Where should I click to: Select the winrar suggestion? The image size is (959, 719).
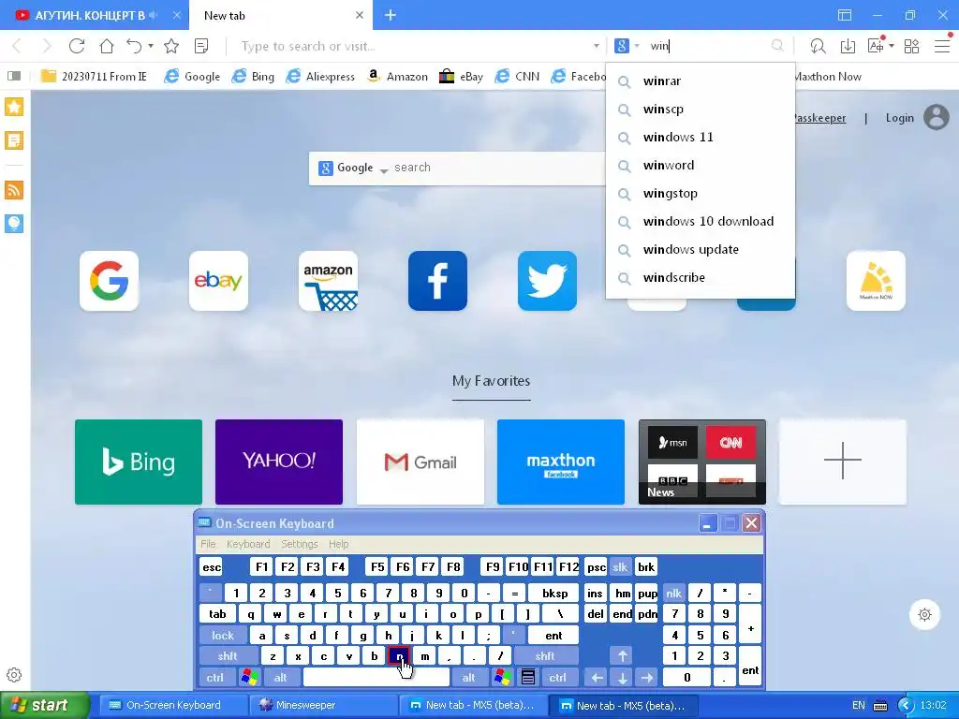coord(701,81)
